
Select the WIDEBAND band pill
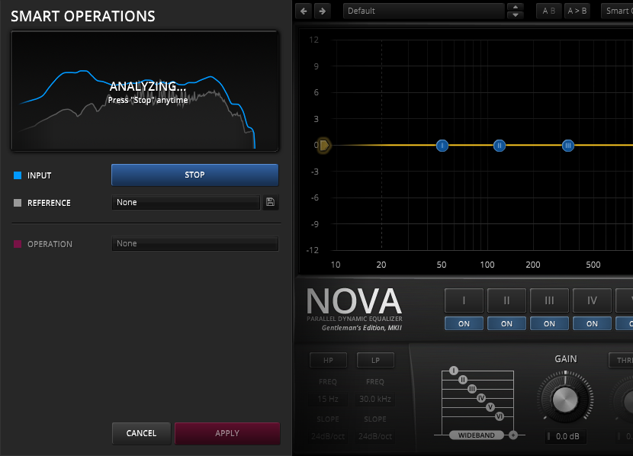(477, 435)
